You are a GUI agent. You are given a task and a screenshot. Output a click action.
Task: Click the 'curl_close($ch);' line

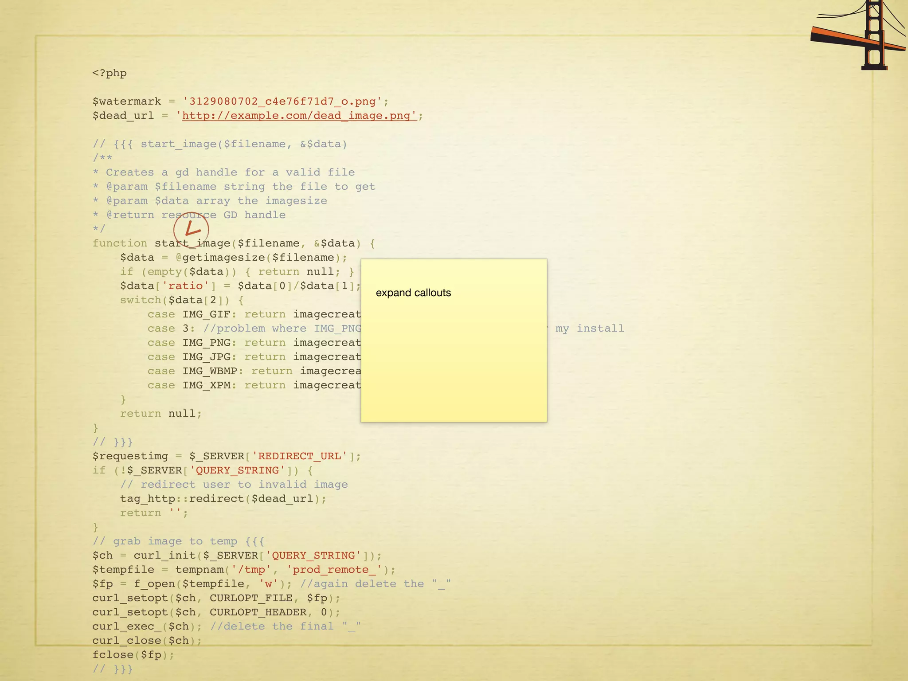point(147,641)
